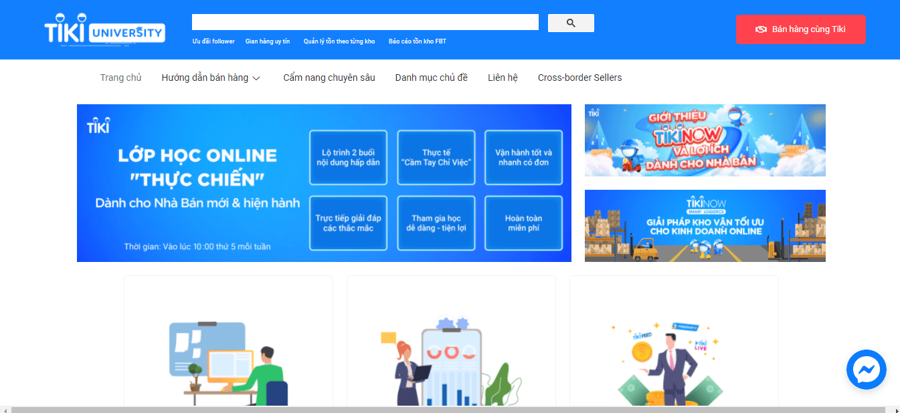Click the left arrow of the horizontal scrollbar

pyautogui.click(x=5, y=410)
